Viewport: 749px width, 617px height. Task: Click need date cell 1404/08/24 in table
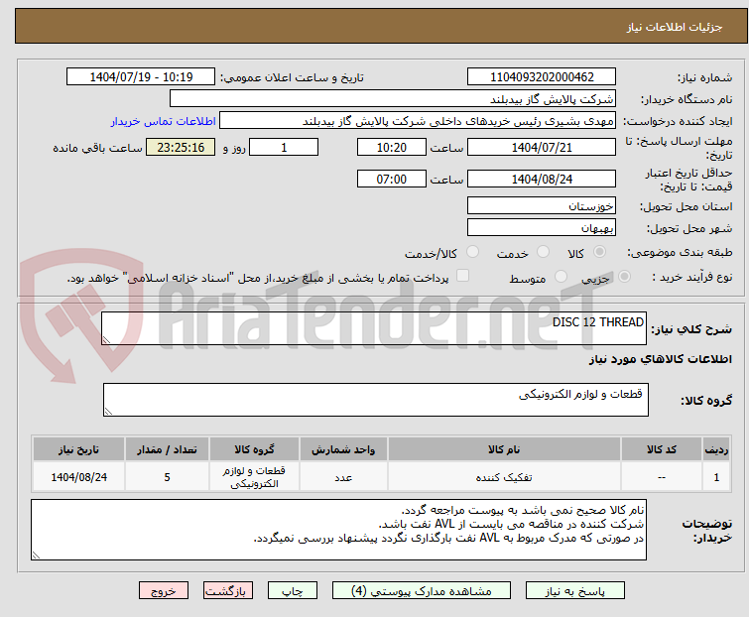click(78, 477)
